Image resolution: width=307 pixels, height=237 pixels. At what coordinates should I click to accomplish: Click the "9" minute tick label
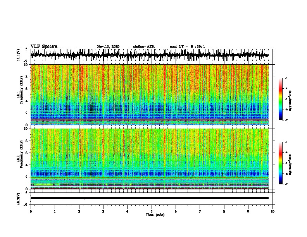[x=248, y=211]
